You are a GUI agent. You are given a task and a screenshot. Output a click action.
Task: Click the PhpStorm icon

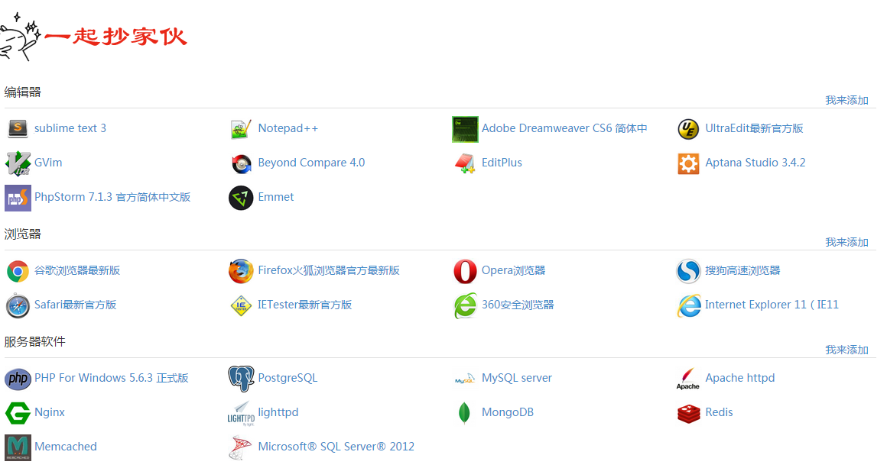18,198
